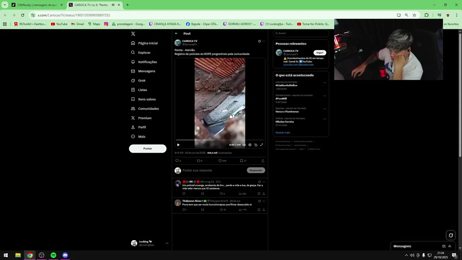Click Seguir for CARIOCA TV

click(x=320, y=53)
